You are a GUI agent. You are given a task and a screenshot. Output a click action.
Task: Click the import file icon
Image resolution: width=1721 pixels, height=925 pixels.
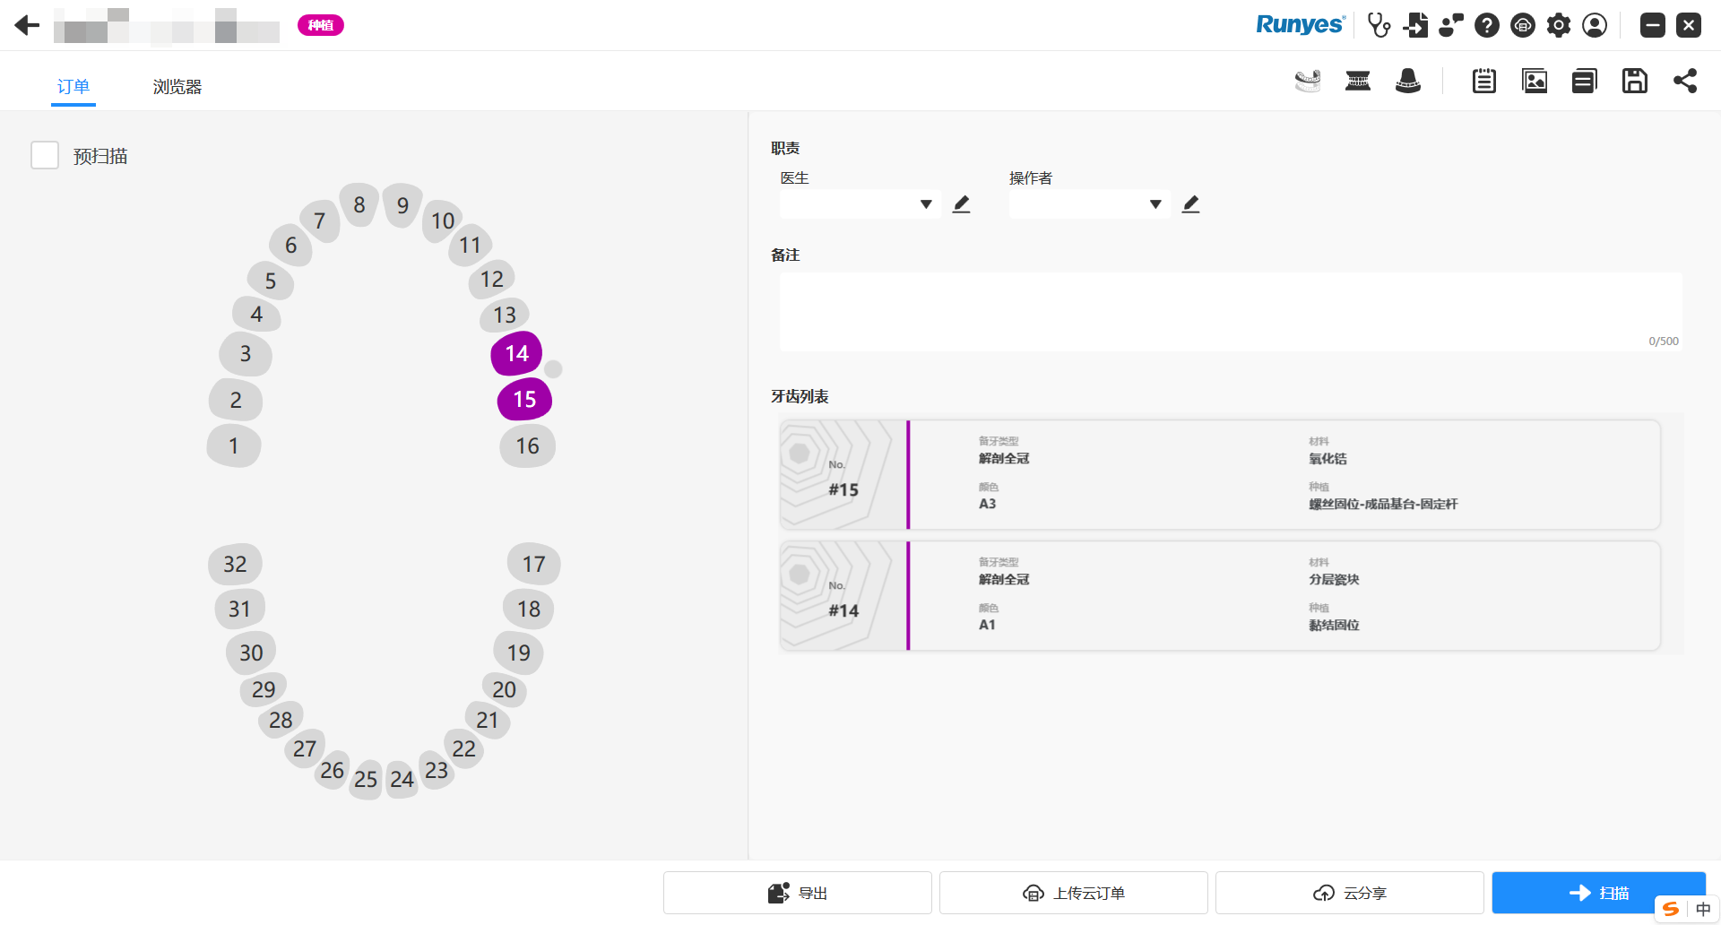(x=1415, y=25)
